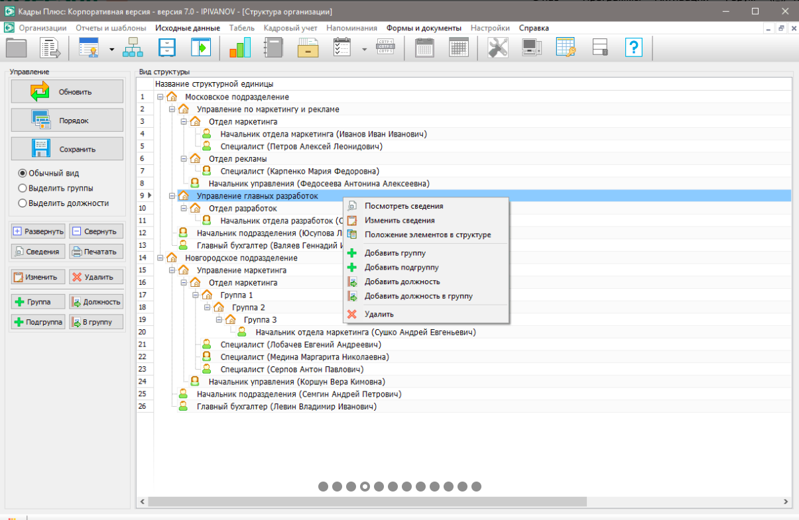Collapse Управление по маркетингу и рекламе node
799x520 pixels.
[x=172, y=109]
